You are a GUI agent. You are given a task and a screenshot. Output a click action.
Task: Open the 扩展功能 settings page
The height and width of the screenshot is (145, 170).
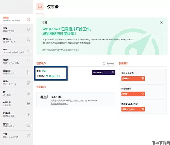(16, 114)
